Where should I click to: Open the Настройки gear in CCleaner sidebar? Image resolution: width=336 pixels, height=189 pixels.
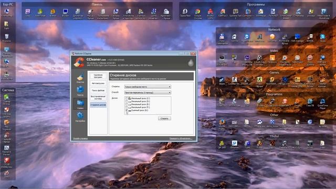pos(80,117)
